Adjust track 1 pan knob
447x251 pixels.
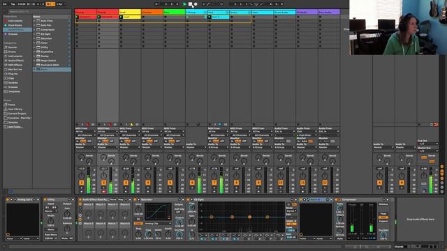click(x=82, y=175)
